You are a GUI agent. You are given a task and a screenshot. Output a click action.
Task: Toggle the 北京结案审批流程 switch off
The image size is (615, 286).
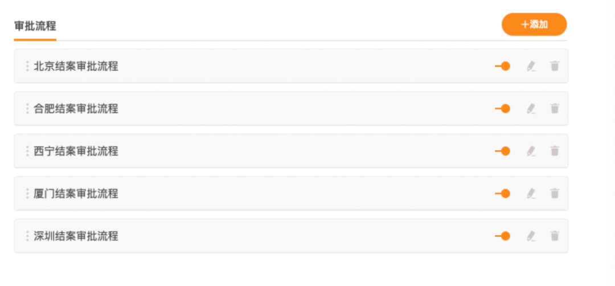pyautogui.click(x=502, y=66)
